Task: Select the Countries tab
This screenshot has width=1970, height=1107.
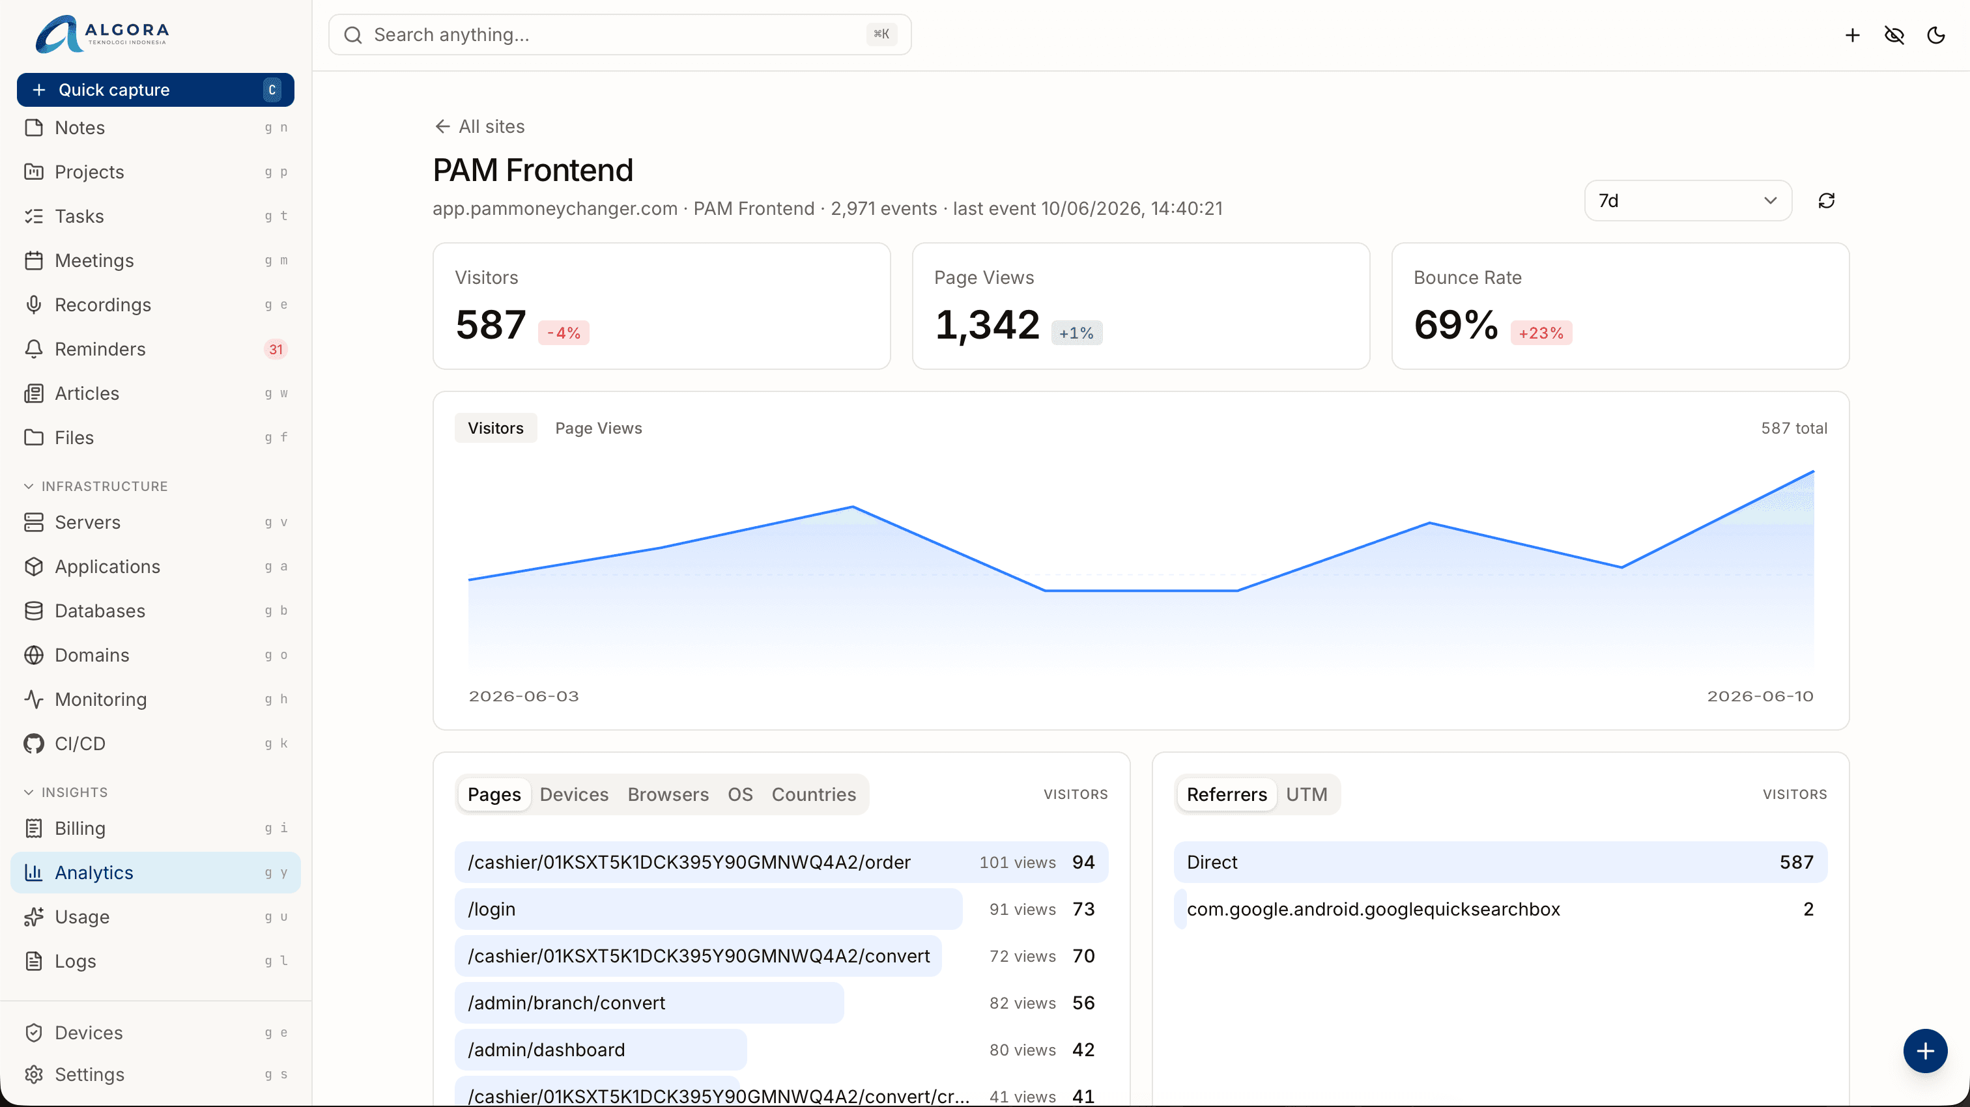Action: (813, 794)
